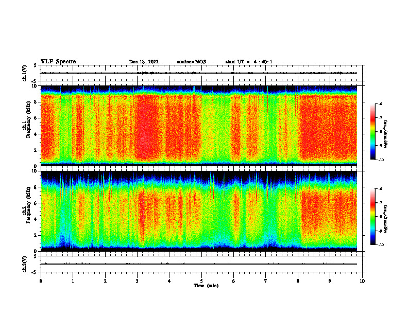Viewport: 408px width, 315px height.
Task: Click the "-6" tick on ch.2 colorbar
Action: pos(381,189)
